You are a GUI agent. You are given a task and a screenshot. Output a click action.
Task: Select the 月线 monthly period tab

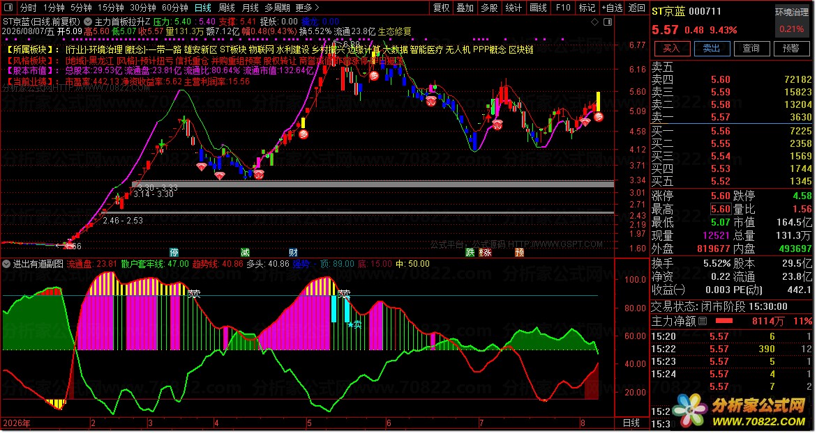coord(250,8)
